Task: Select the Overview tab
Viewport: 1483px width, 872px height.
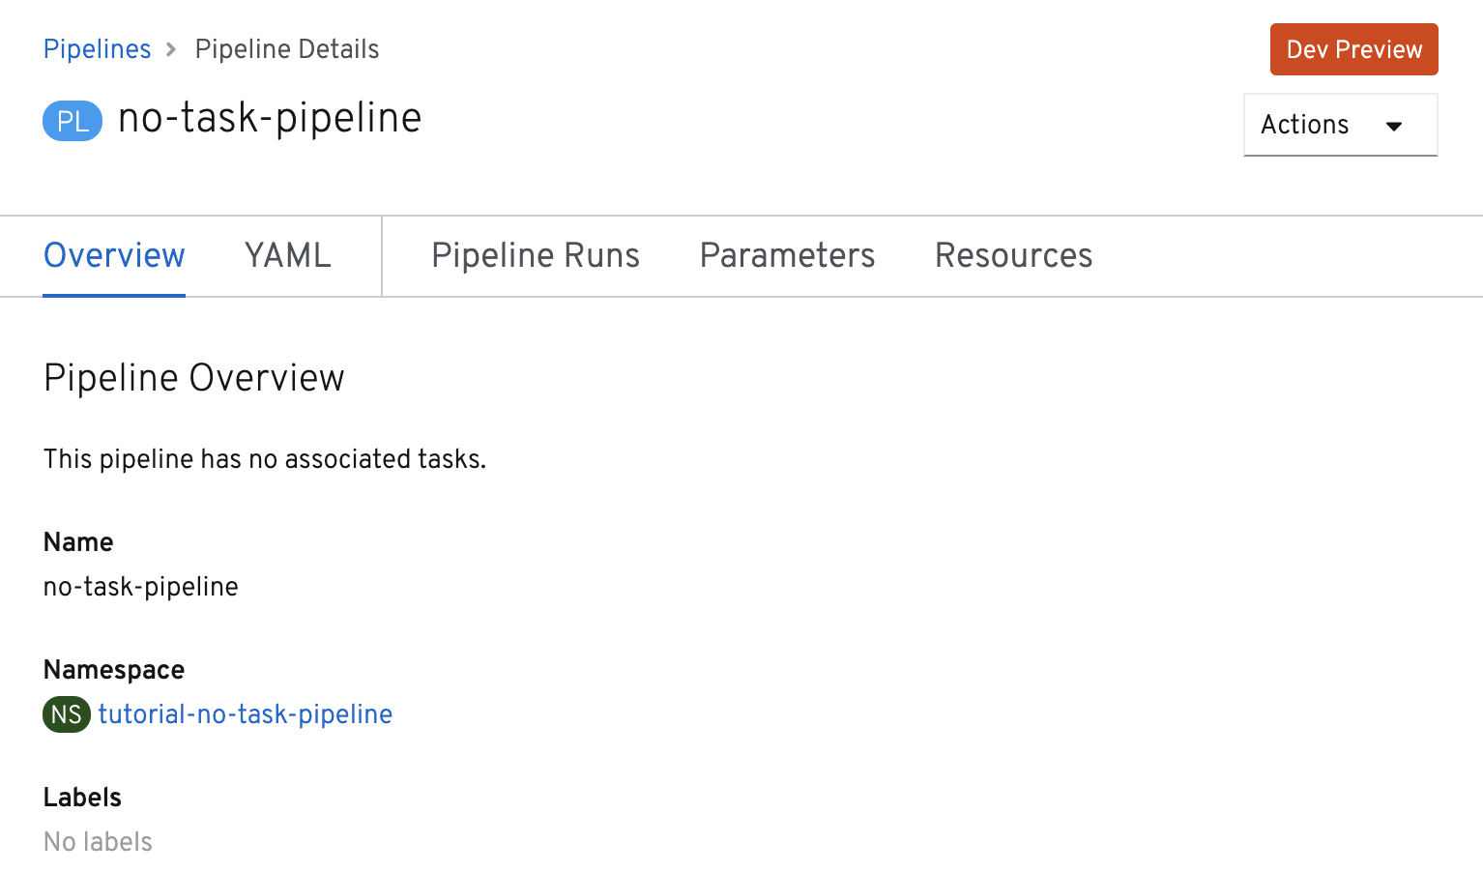Action: tap(114, 256)
